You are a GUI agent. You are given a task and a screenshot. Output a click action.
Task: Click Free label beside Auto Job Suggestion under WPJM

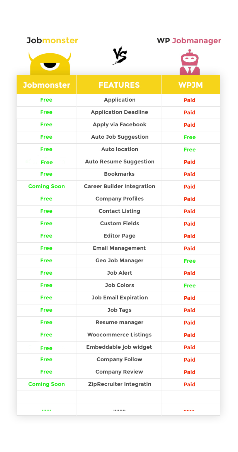click(x=190, y=137)
